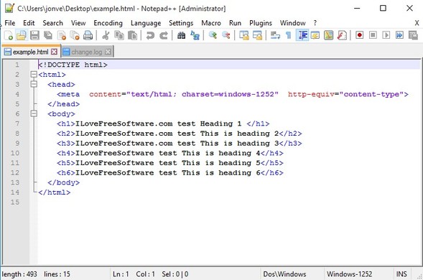The height and width of the screenshot is (280, 423).
Task: Close the example.html tab
Action: tap(55, 52)
